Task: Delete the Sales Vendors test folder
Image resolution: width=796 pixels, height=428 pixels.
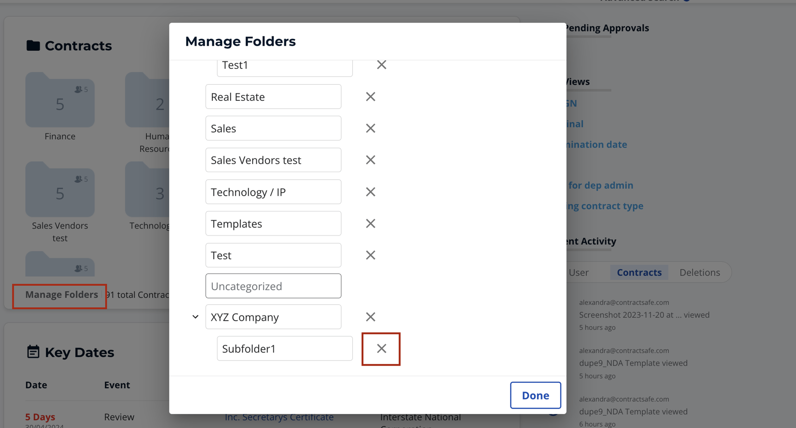Action: [370, 160]
